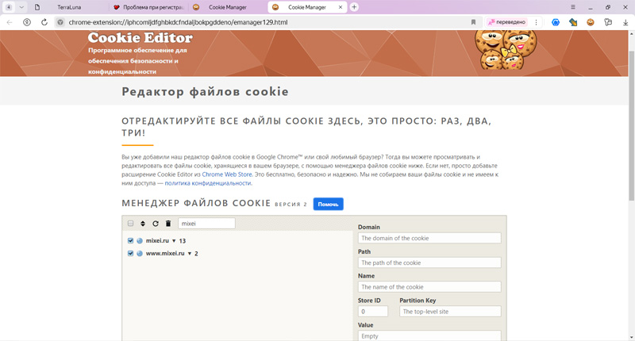Open the extensions puzzle icon
Viewport: 635px width, 341px height.
[x=608, y=22]
